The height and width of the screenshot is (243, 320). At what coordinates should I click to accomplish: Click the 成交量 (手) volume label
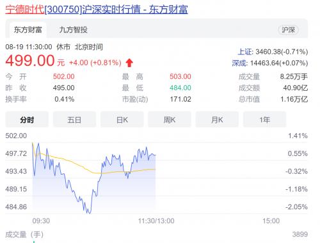point(24,235)
